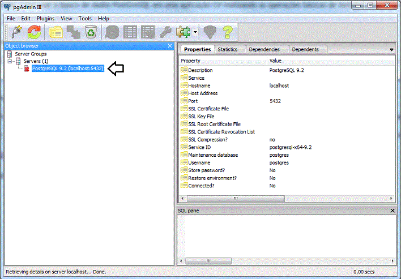Click the disconnected server red X icon
Image resolution: width=401 pixels, height=279 pixels.
[27, 68]
